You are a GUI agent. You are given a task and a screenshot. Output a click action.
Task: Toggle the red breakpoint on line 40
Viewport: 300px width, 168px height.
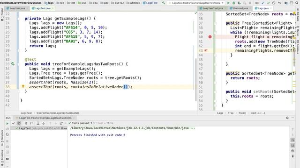pos(210,37)
